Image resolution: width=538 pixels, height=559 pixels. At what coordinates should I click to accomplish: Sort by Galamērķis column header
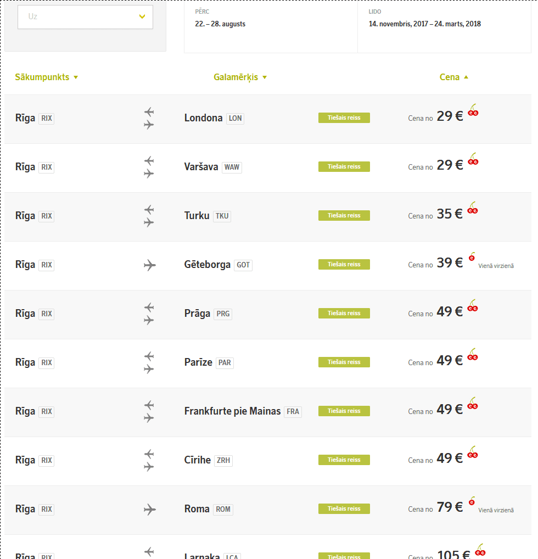click(240, 77)
